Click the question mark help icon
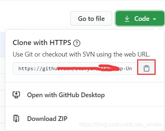 [x=77, y=43]
